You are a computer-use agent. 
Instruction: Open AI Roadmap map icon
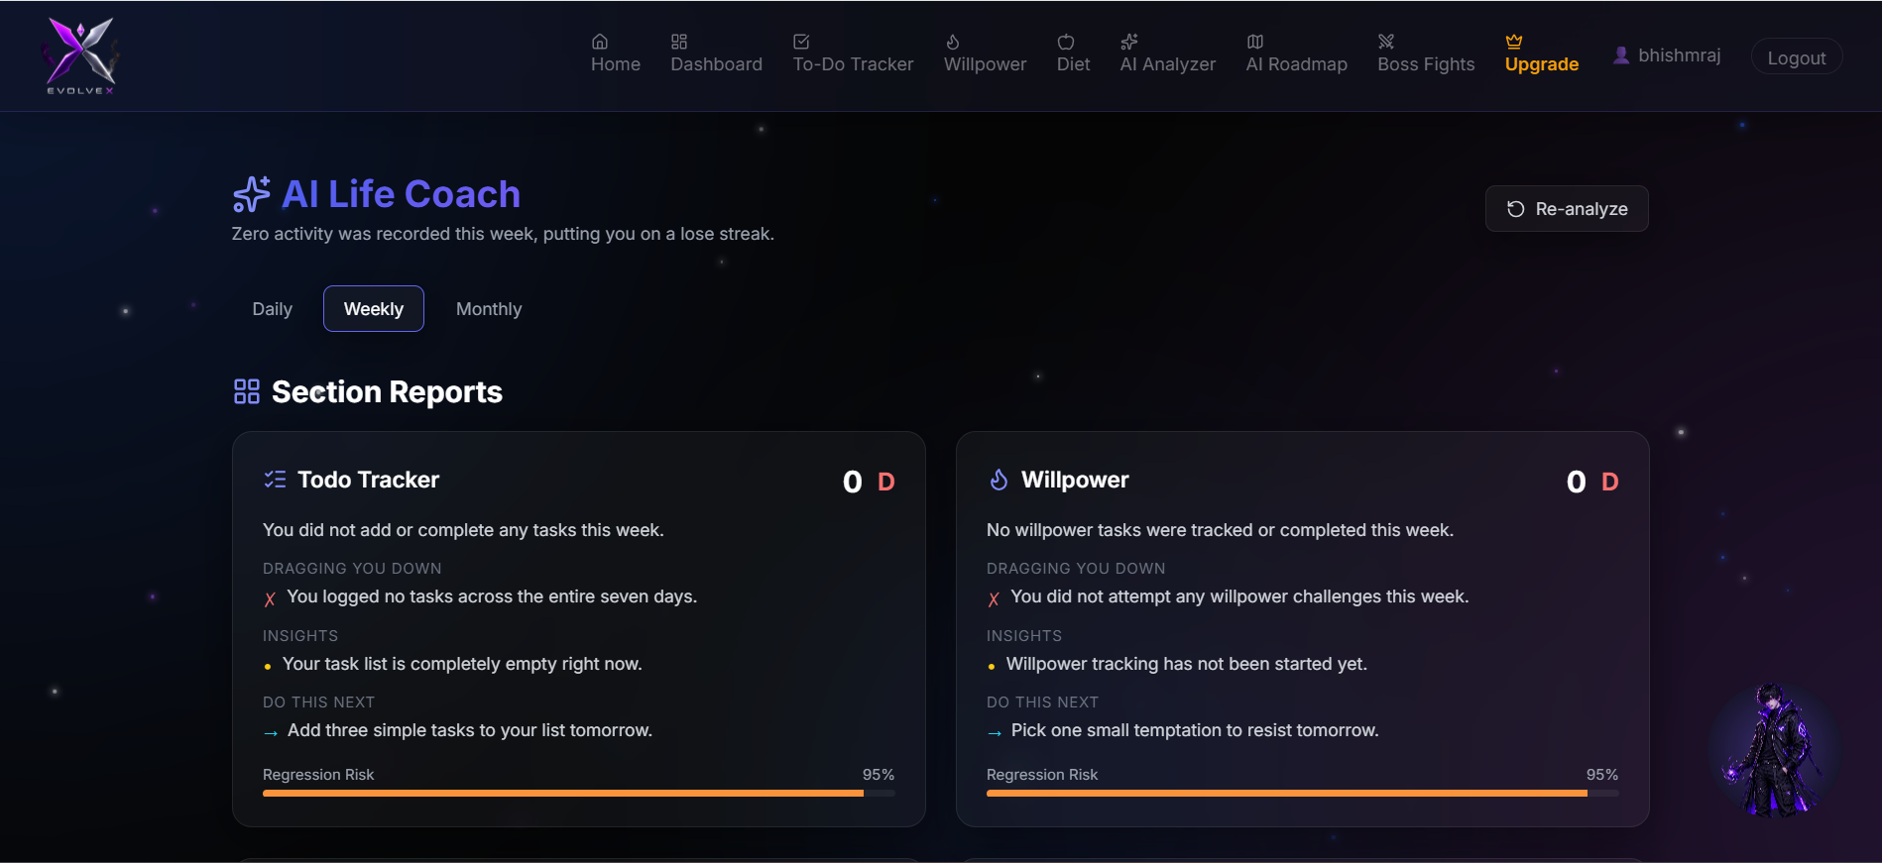(x=1255, y=42)
